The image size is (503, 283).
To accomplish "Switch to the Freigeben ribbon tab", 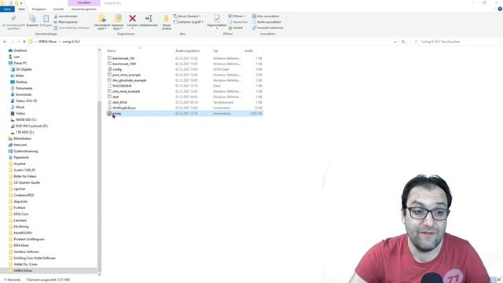I will click(x=39, y=9).
